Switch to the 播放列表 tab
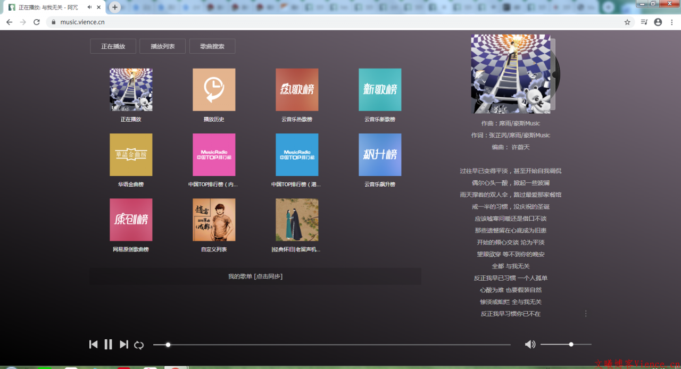This screenshot has width=681, height=369. pos(162,46)
